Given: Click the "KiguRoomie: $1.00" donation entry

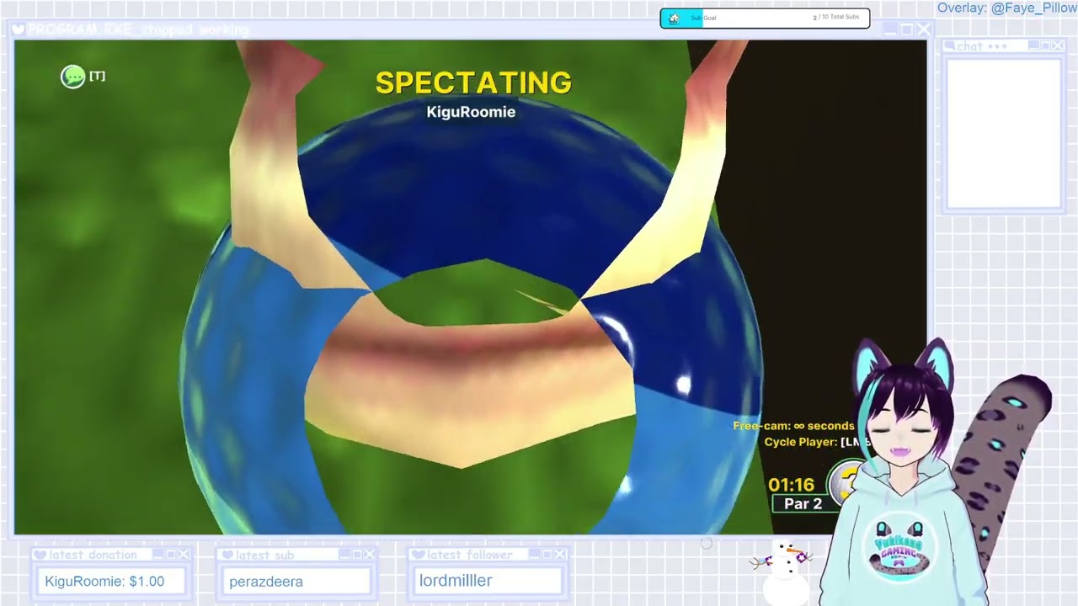Looking at the screenshot, I should point(104,582).
